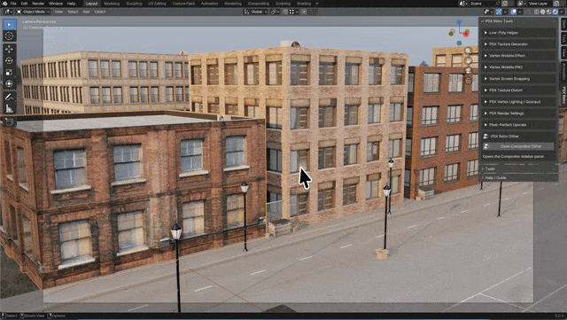Image resolution: width=567 pixels, height=320 pixels.
Task: Collapse the PSX Retro Tools header
Action: pos(518,21)
